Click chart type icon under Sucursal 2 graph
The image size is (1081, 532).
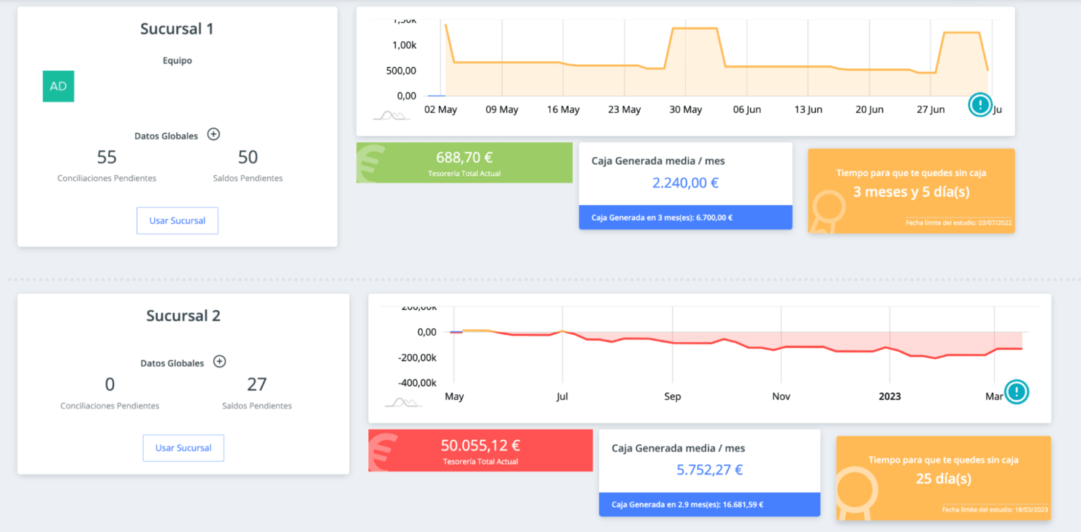tap(403, 403)
